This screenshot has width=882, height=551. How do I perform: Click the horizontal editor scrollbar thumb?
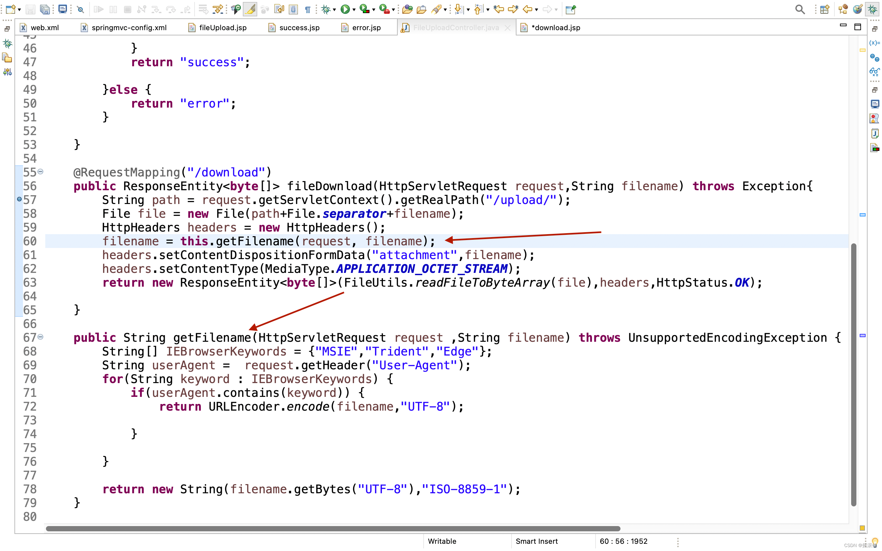[333, 528]
